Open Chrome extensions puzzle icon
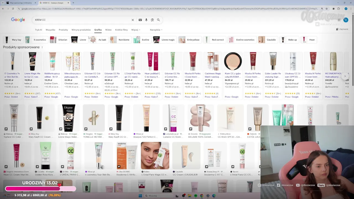354x199 pixels. click(339, 9)
